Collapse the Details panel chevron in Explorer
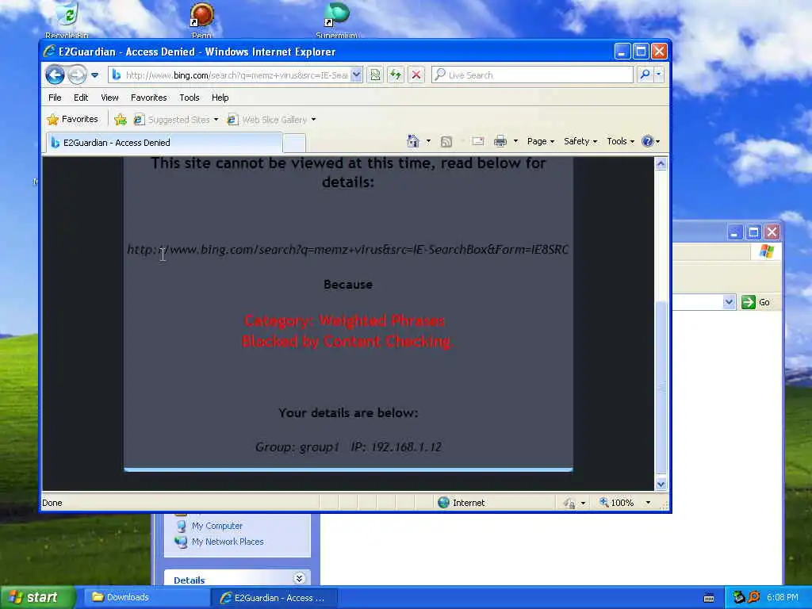 299,578
